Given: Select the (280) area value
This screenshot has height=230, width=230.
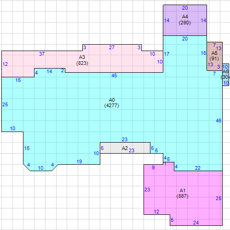Looking at the screenshot, I should click(185, 23).
